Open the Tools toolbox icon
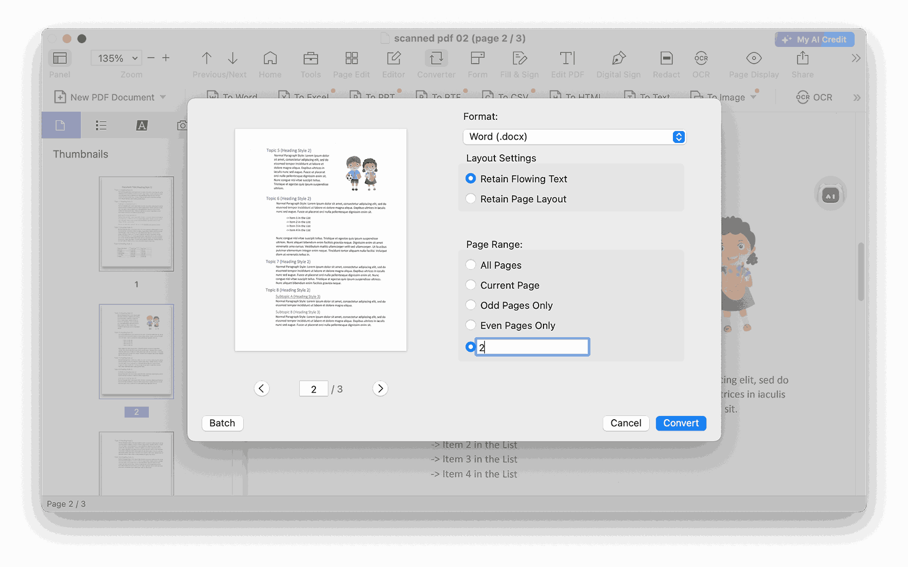908x567 pixels. click(311, 58)
